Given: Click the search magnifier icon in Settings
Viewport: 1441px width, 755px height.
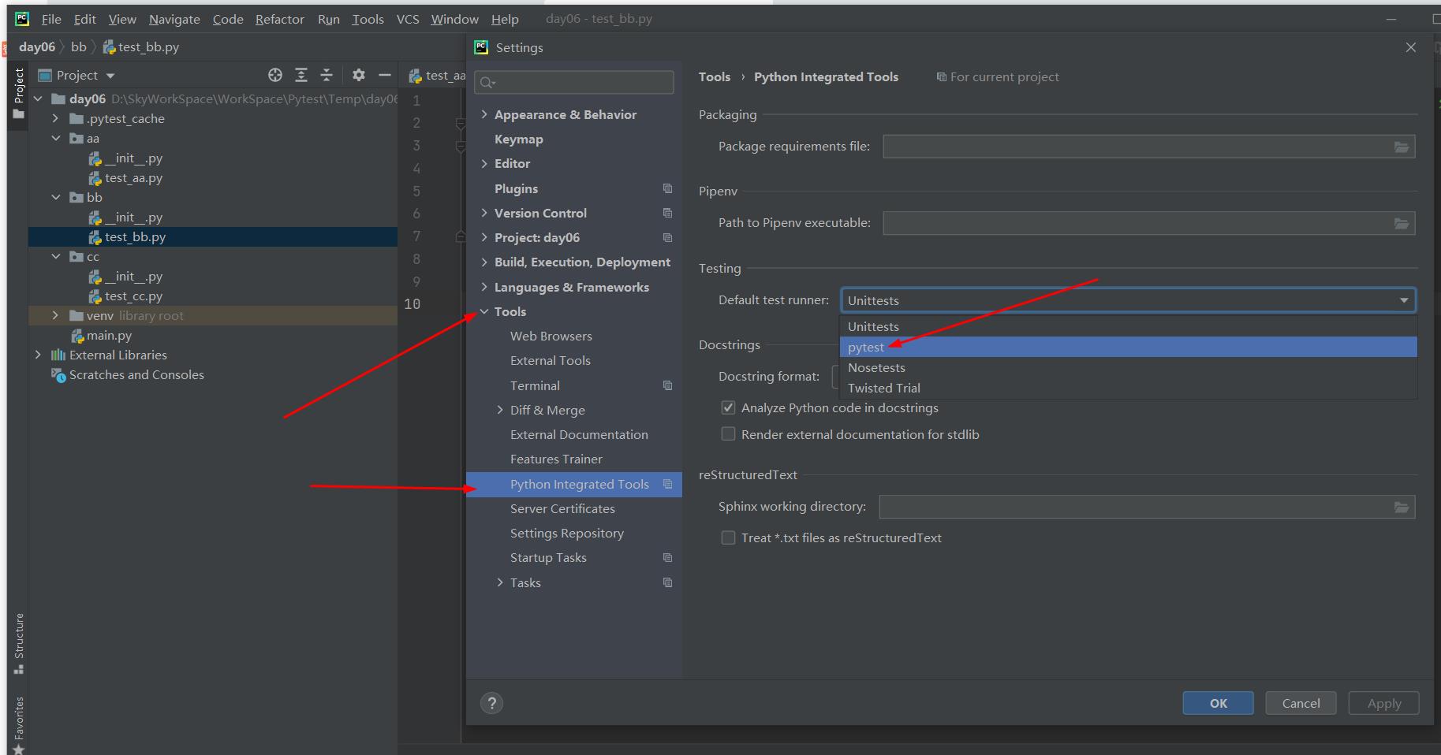Looking at the screenshot, I should [x=487, y=82].
